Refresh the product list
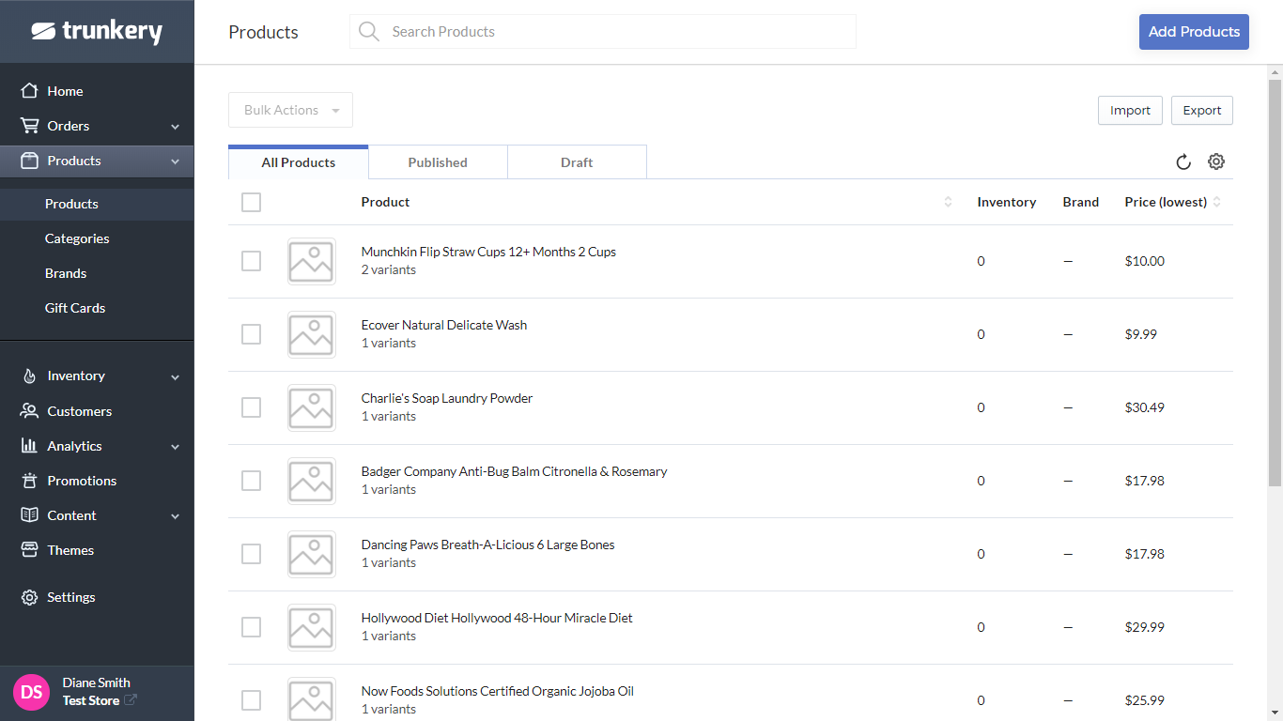This screenshot has height=721, width=1283. (1183, 161)
